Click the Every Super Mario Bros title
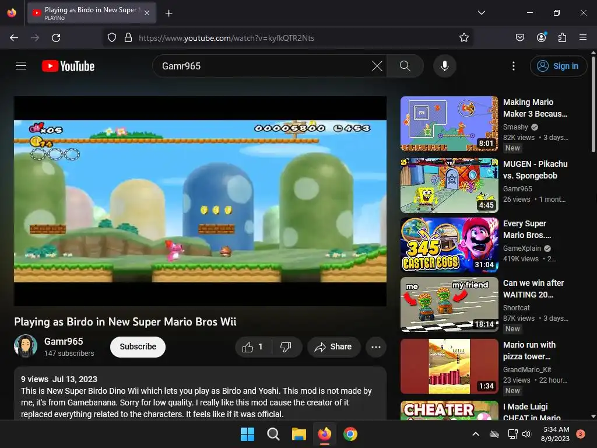The height and width of the screenshot is (448, 597). (x=527, y=229)
